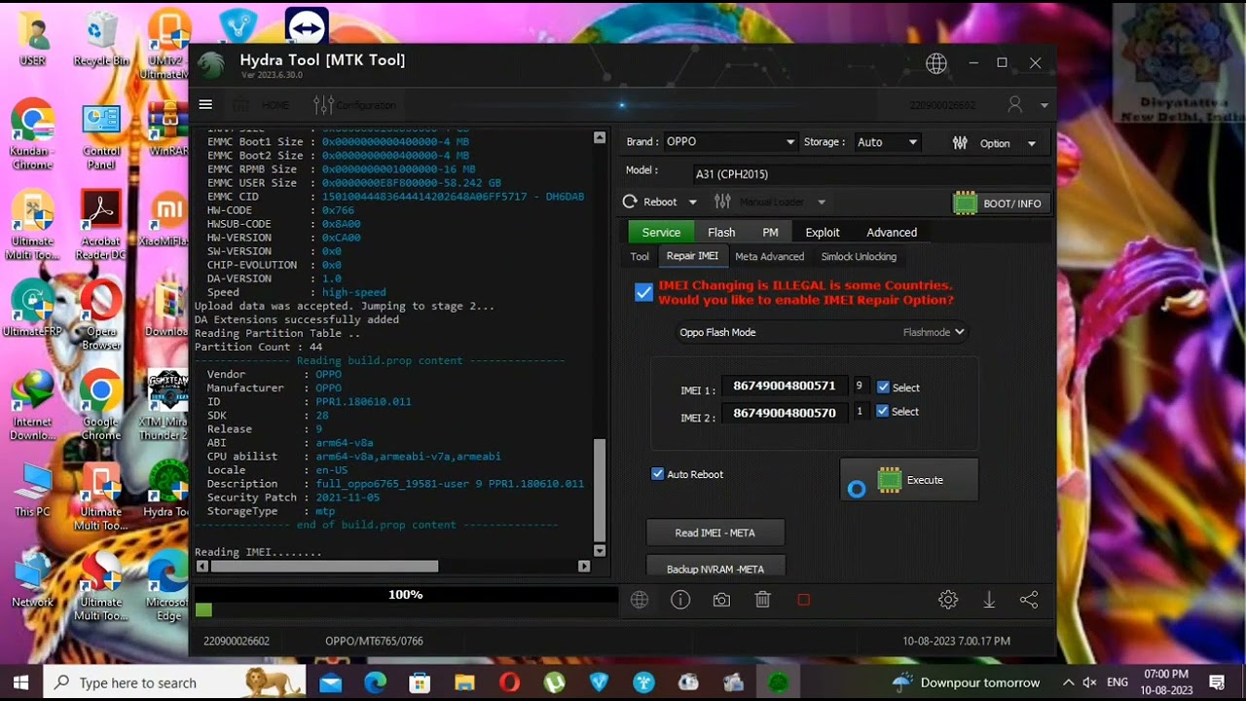Click the Execute button
The image size is (1246, 701).
(x=909, y=480)
